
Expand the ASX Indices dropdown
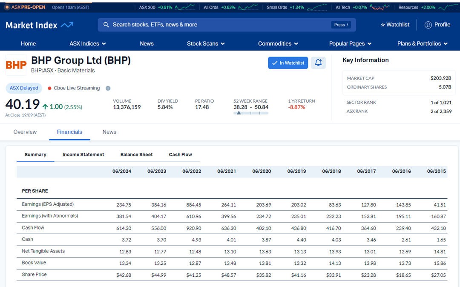coord(88,43)
